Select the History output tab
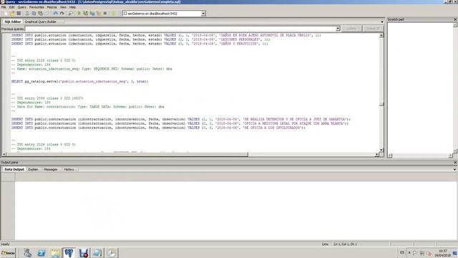The height and width of the screenshot is (258, 458). [x=69, y=169]
